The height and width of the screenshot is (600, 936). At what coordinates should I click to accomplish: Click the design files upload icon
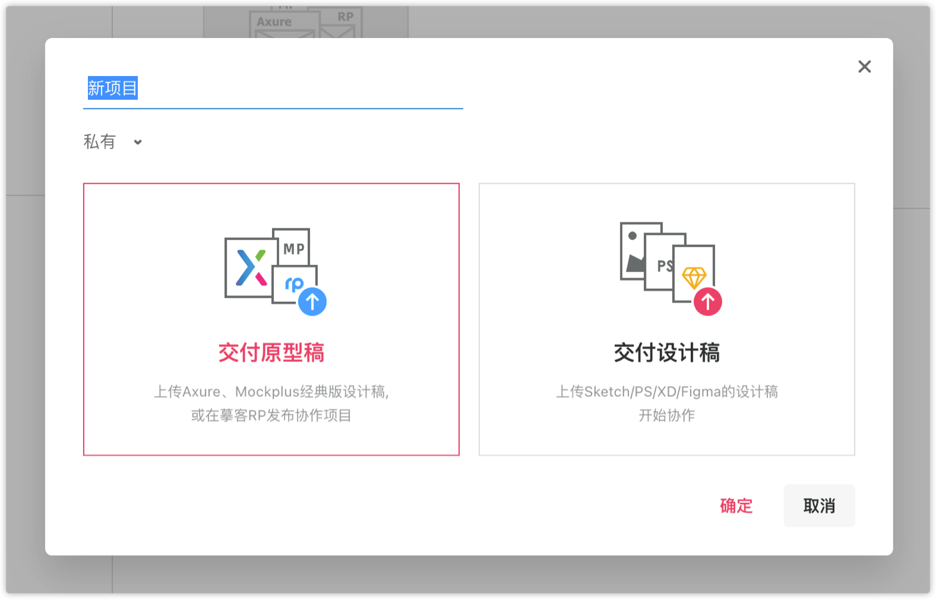671,269
